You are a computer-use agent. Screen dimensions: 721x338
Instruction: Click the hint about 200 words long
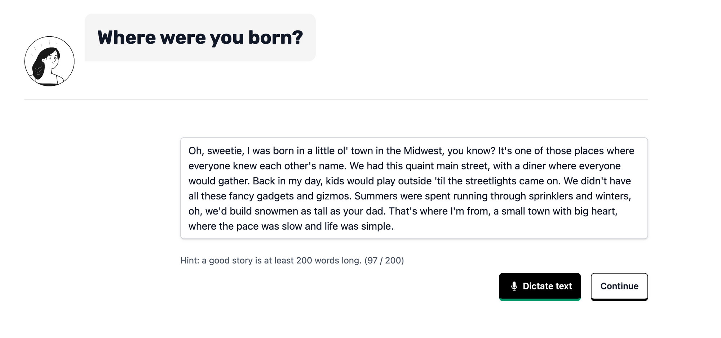tap(271, 260)
